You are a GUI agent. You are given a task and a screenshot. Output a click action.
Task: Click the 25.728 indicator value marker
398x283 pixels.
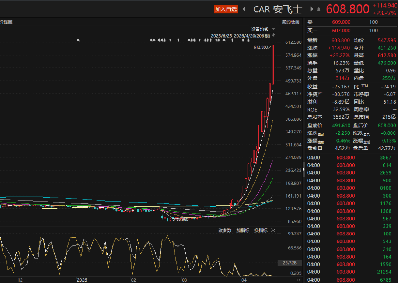point(290,263)
